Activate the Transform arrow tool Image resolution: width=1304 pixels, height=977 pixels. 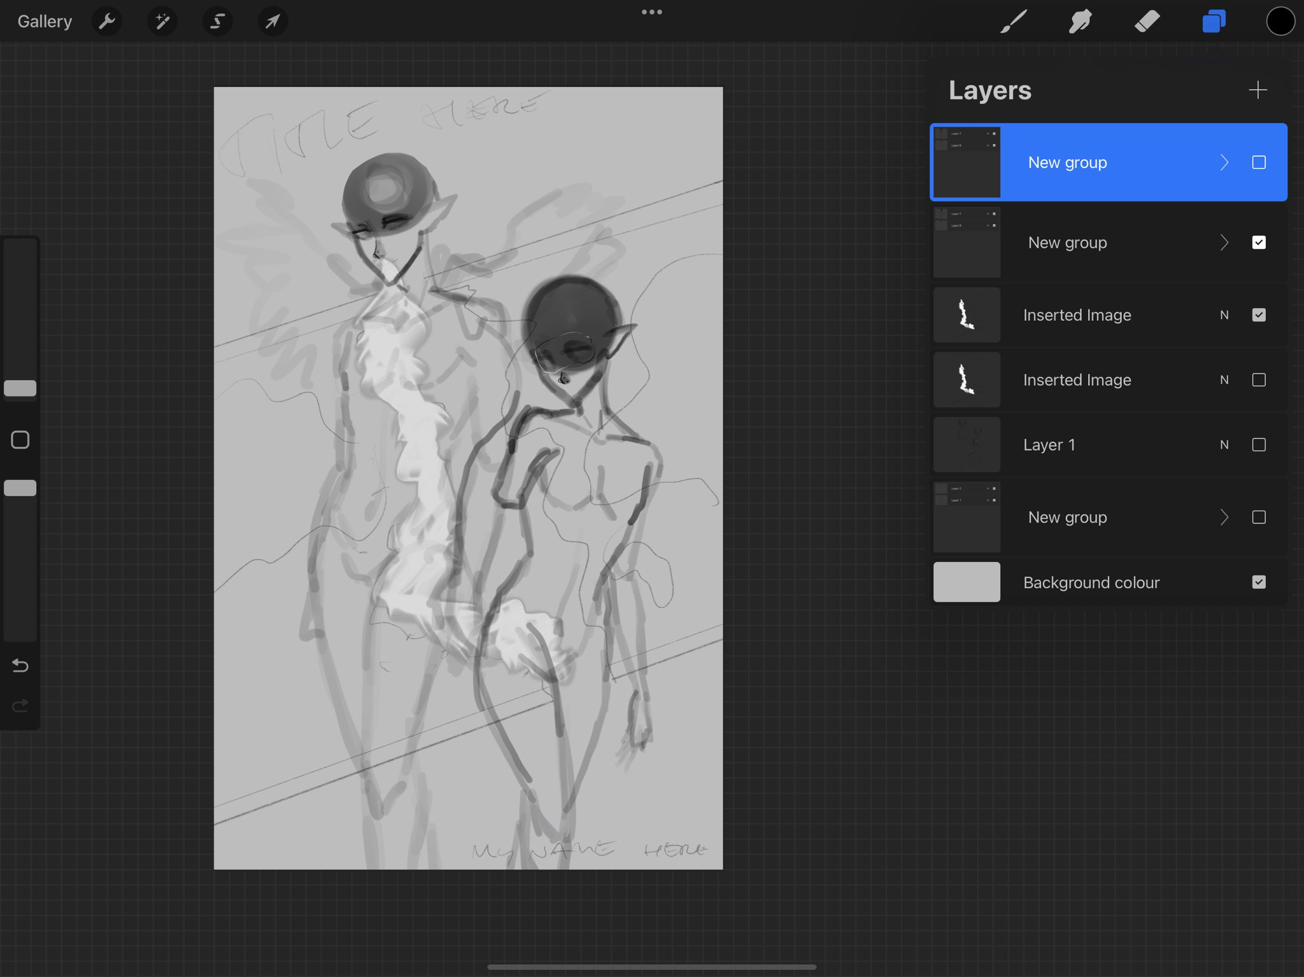[273, 22]
